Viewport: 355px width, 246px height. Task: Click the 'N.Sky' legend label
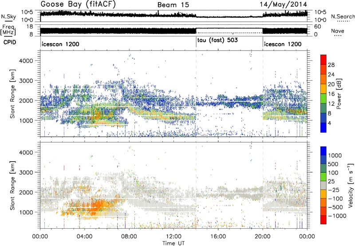click(x=8, y=16)
